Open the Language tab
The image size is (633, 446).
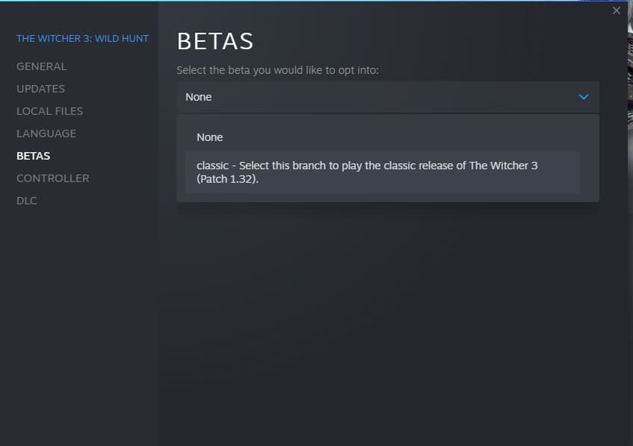pyautogui.click(x=46, y=134)
